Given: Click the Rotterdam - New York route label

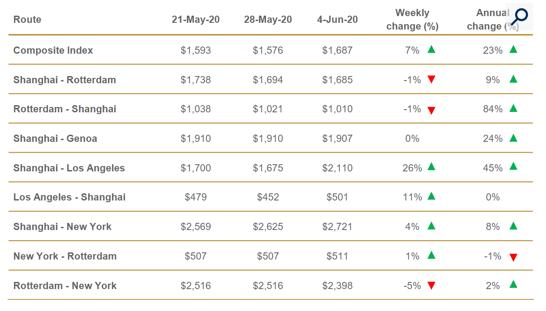Looking at the screenshot, I should (65, 286).
